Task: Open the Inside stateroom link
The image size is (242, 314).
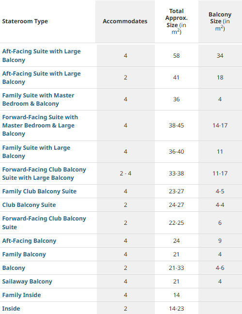Action: (11, 309)
